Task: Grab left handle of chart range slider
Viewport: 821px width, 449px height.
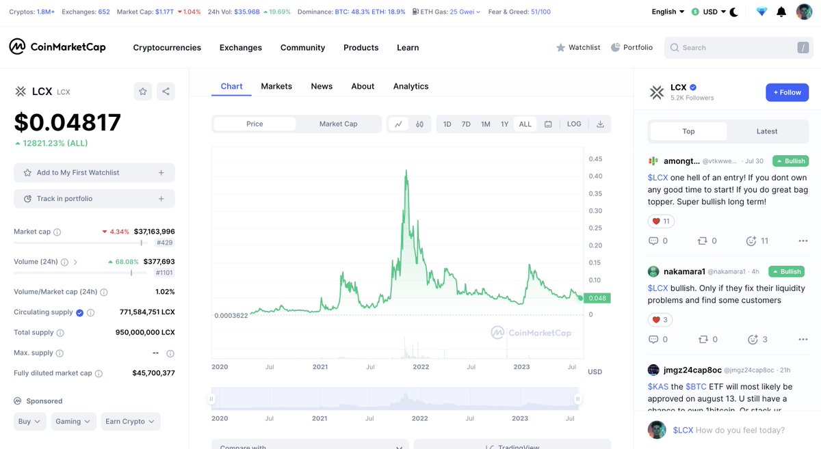Action: coord(212,398)
